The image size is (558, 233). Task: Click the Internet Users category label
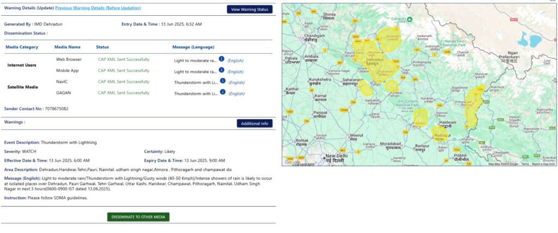(22, 65)
